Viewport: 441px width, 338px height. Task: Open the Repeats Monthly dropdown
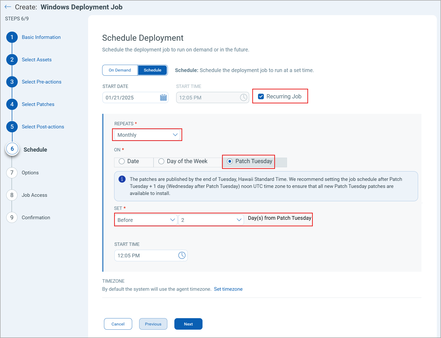click(147, 135)
